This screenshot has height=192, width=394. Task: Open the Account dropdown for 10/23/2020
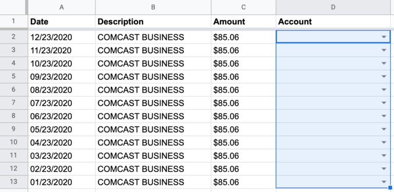click(x=383, y=63)
